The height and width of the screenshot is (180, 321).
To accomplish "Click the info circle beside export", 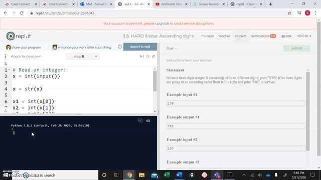I will coord(120,46).
